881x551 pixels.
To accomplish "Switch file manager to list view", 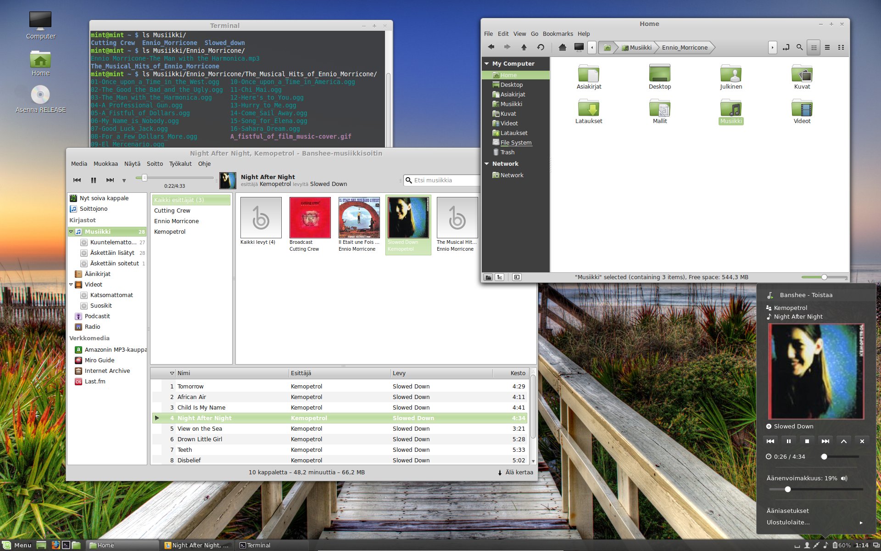I will tap(827, 47).
